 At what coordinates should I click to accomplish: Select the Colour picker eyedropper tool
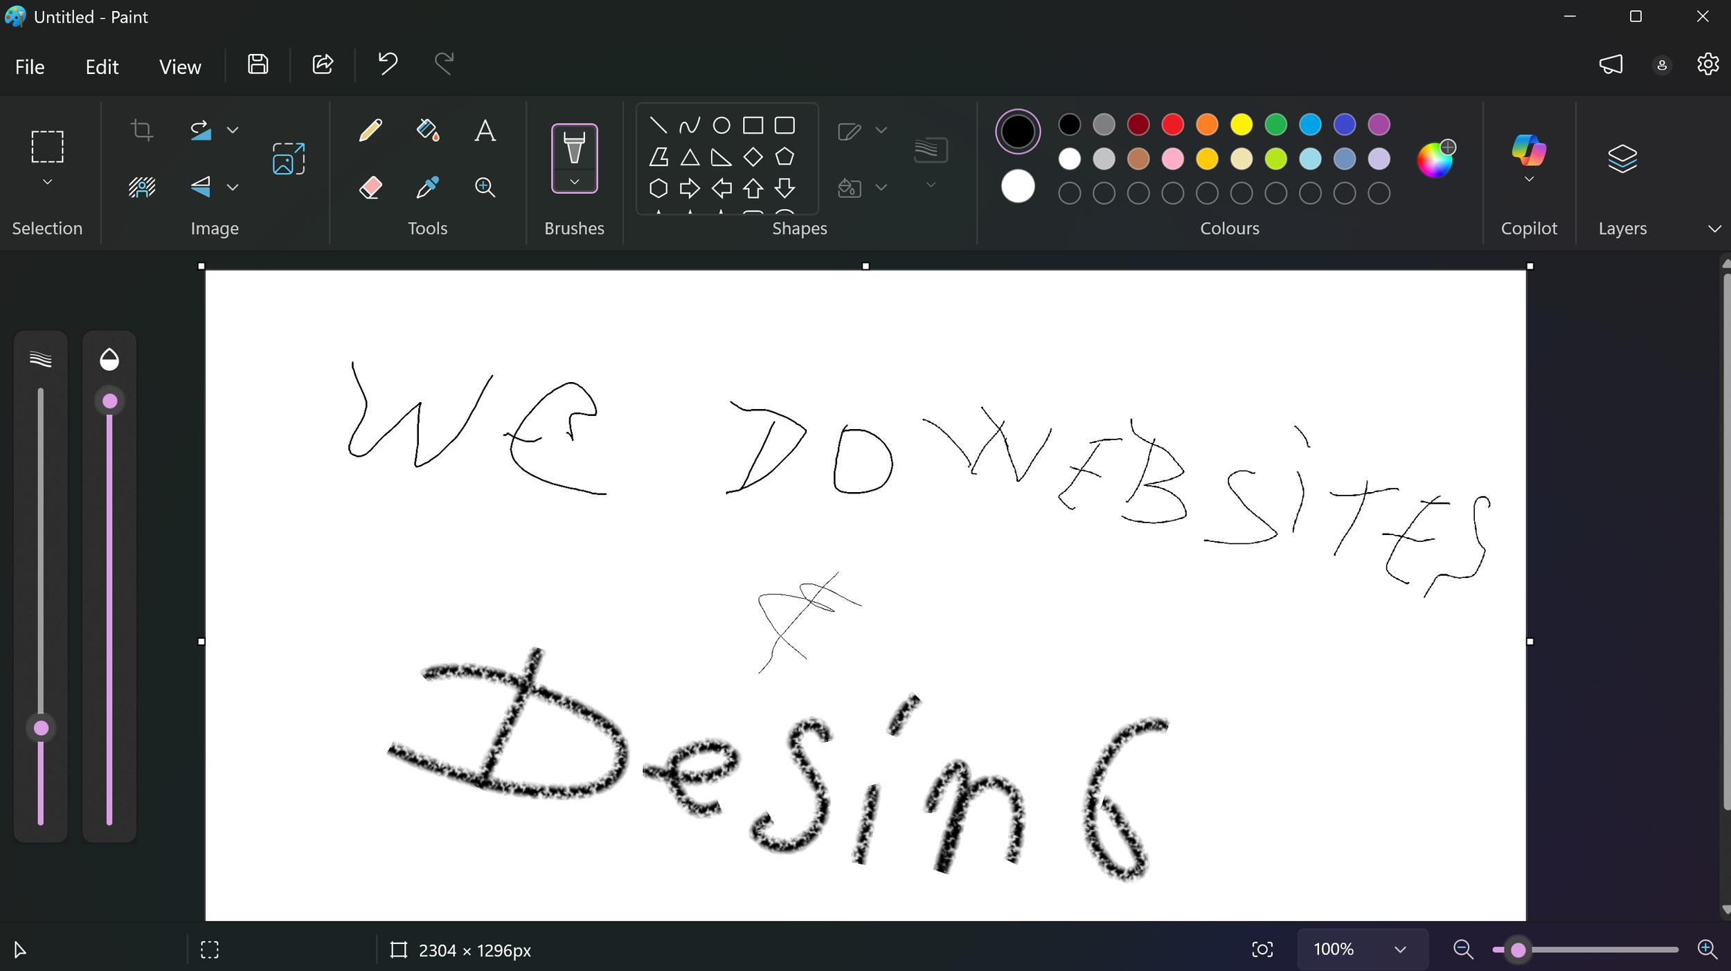428,187
